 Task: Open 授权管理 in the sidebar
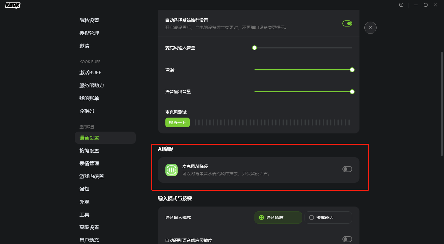[105, 33]
